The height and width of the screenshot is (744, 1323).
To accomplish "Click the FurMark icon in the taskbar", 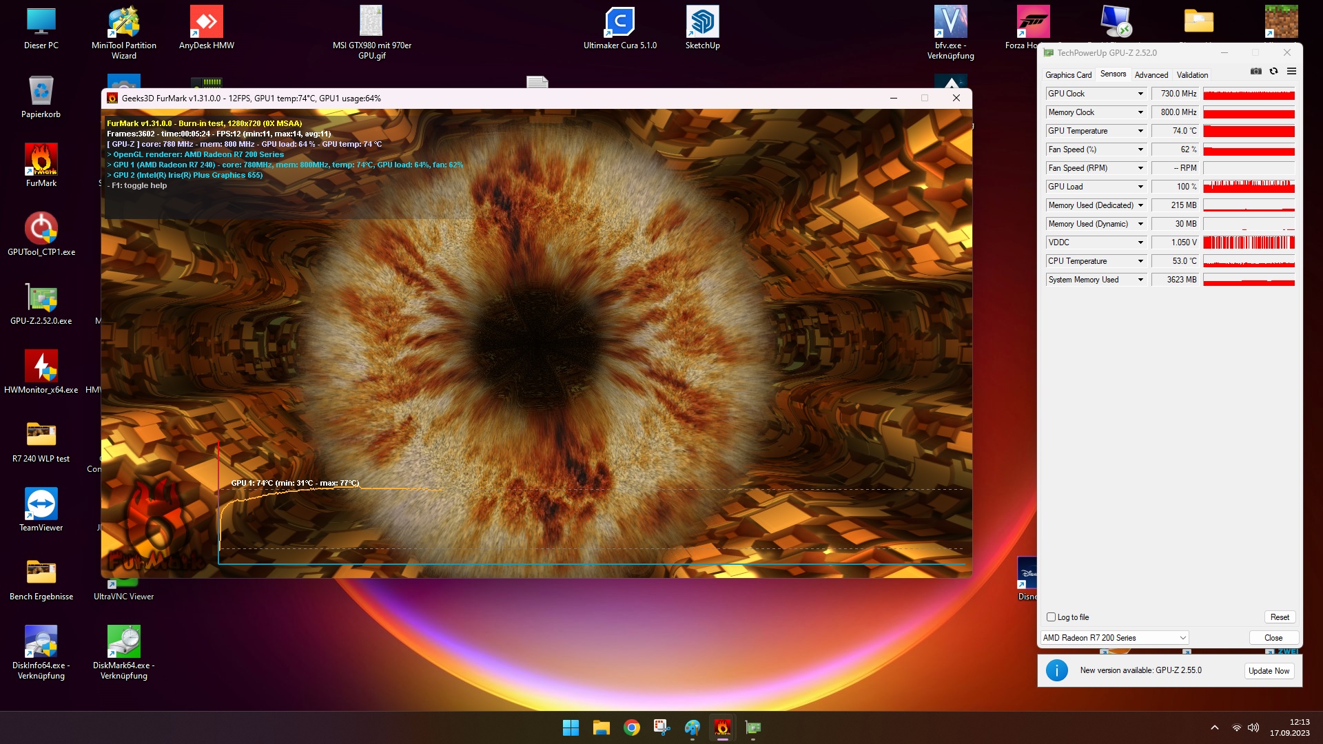I will pos(722,727).
